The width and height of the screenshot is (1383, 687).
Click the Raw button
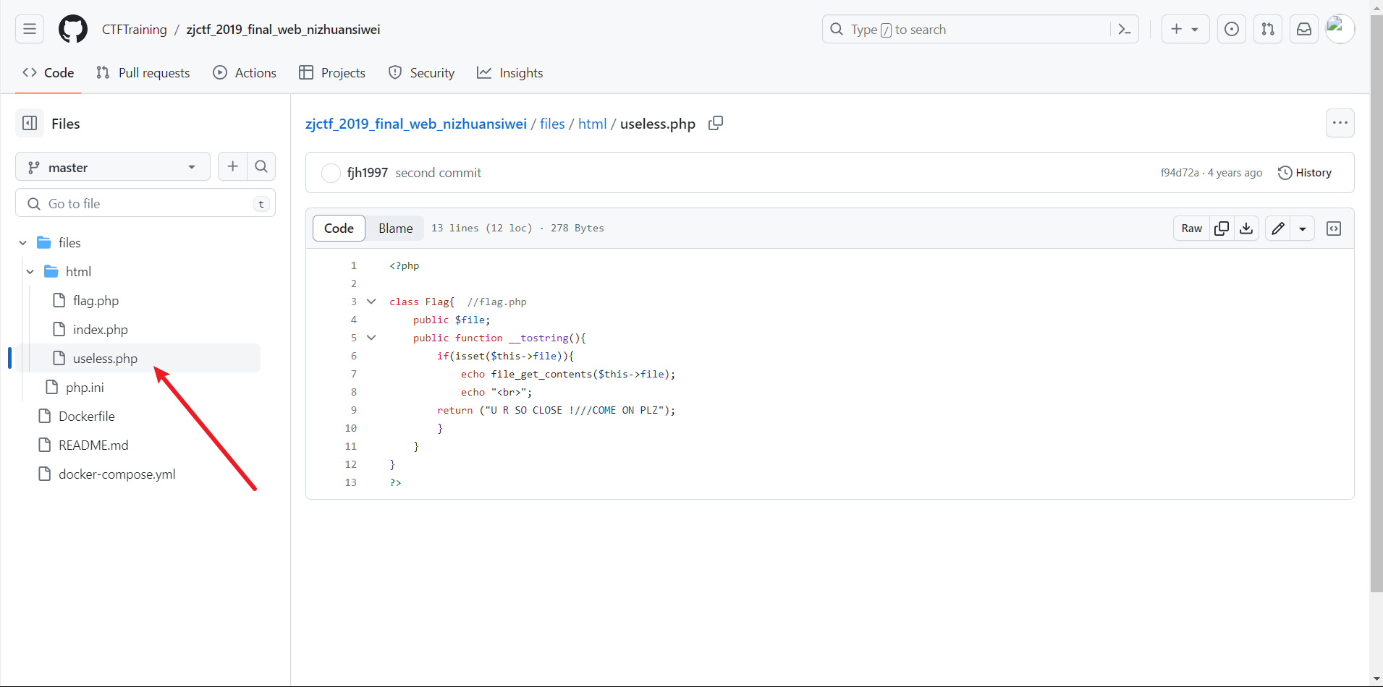pos(1192,229)
